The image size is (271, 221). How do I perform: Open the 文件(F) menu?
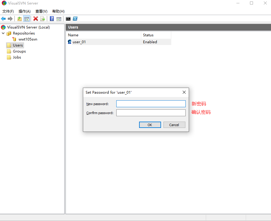[x=8, y=11]
